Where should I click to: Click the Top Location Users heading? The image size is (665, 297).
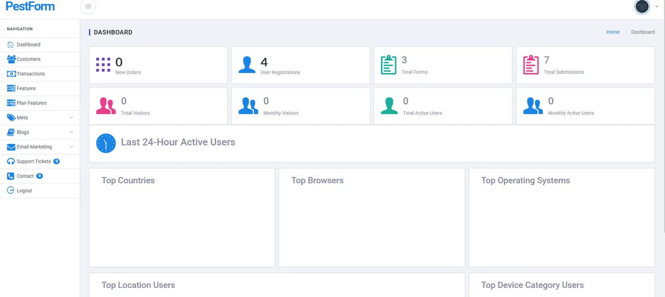coord(138,285)
